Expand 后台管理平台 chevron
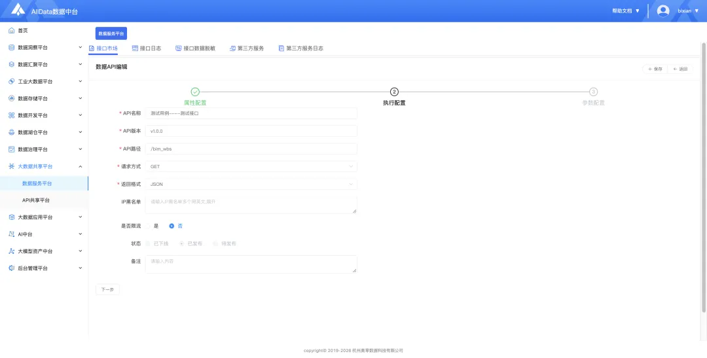 [x=81, y=268]
